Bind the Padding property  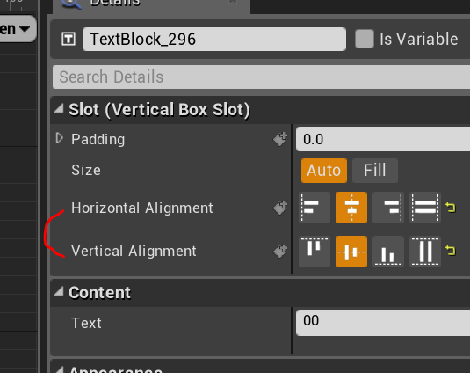tap(280, 139)
